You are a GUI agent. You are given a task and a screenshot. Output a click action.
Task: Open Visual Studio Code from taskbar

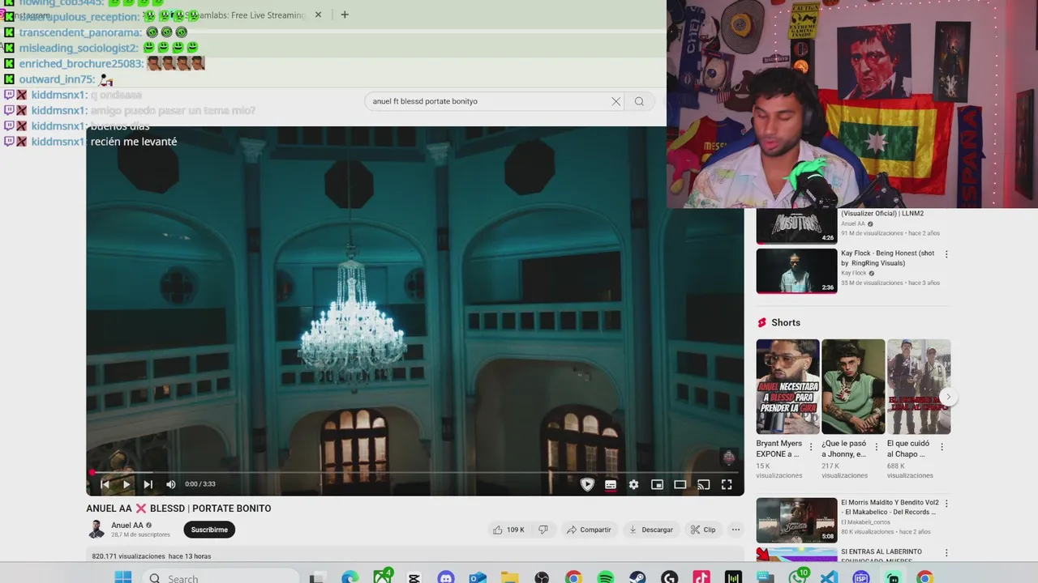coord(829,577)
